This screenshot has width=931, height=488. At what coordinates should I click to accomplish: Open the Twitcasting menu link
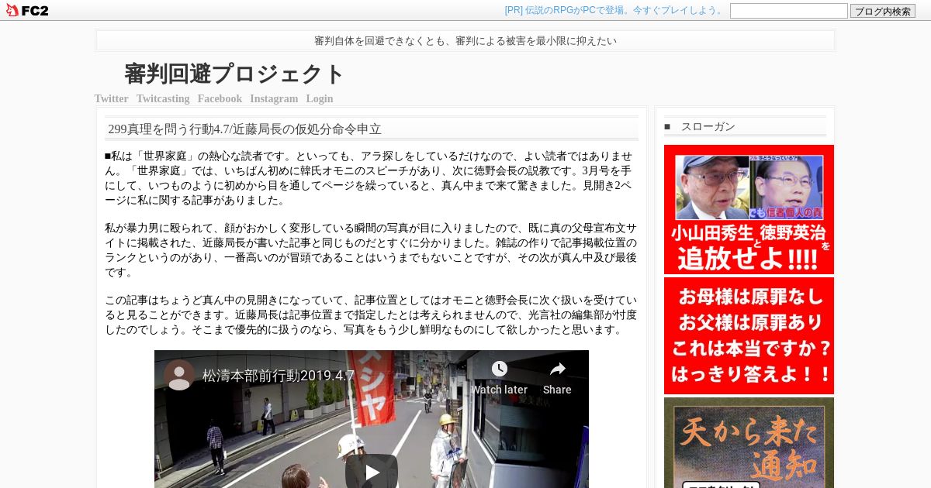[x=163, y=98]
